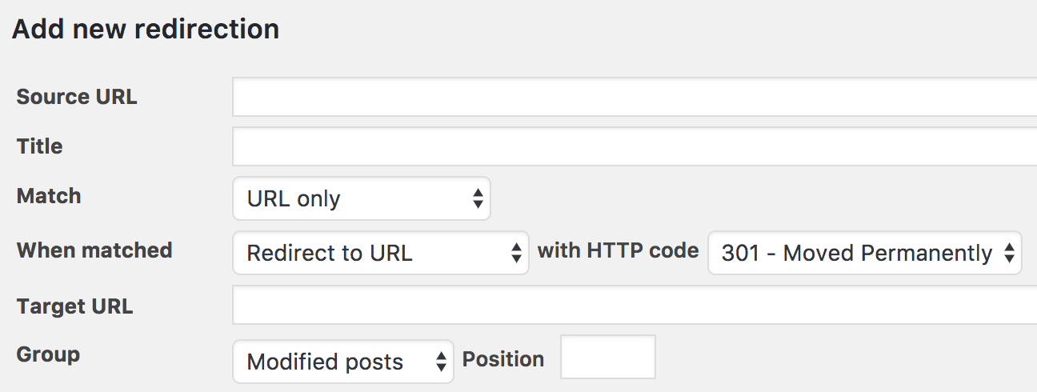Click the 'When matched' label
1037x392 pixels.
[94, 250]
